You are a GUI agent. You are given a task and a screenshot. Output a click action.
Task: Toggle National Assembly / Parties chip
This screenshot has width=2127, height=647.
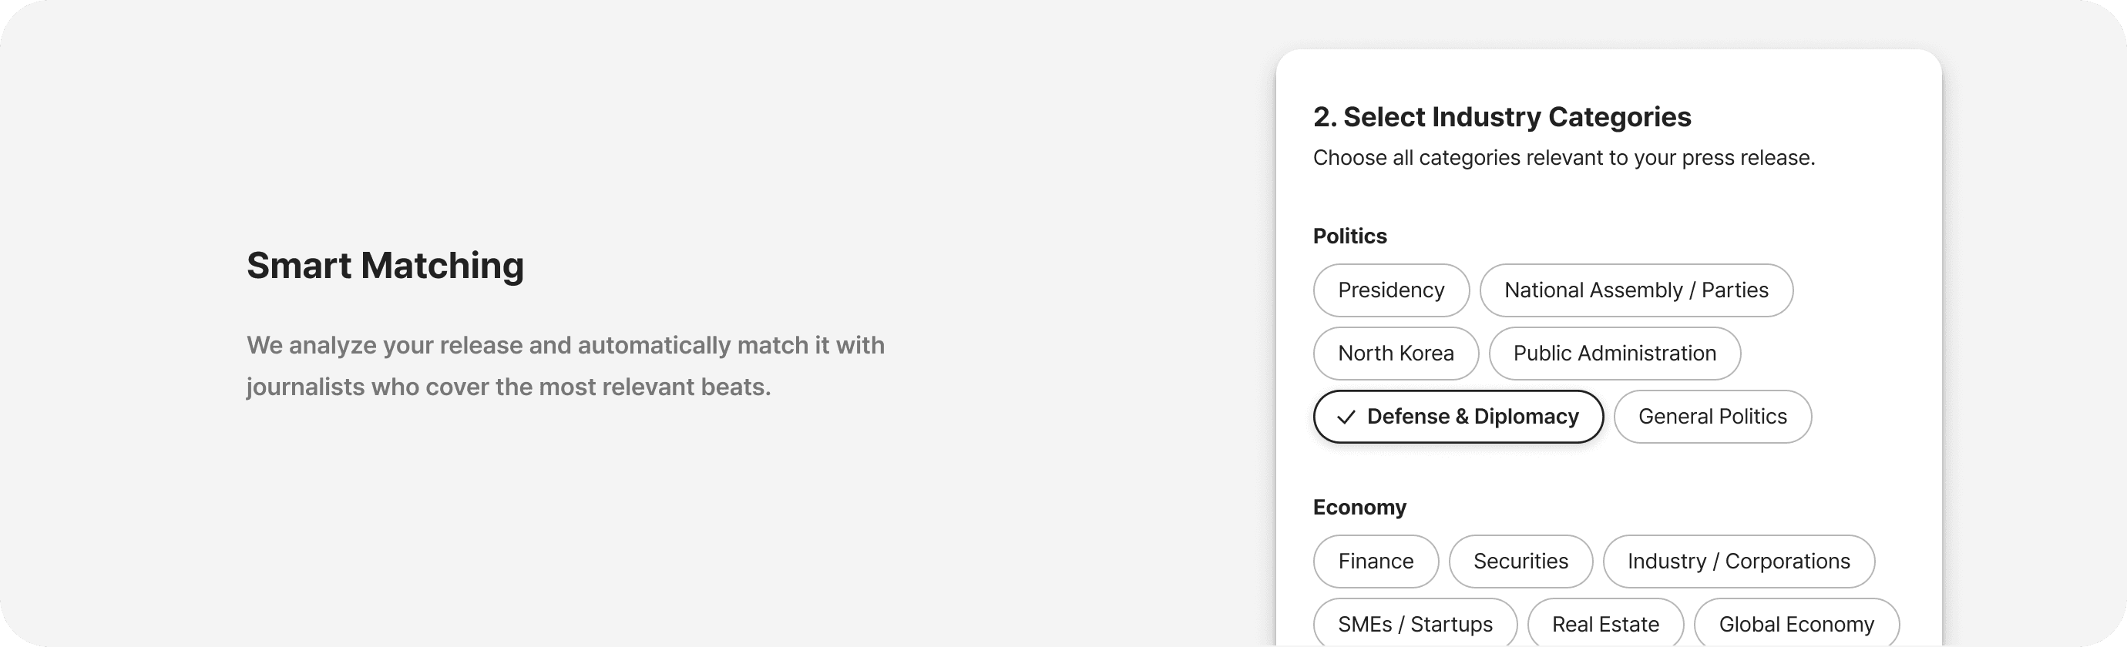(x=1635, y=290)
